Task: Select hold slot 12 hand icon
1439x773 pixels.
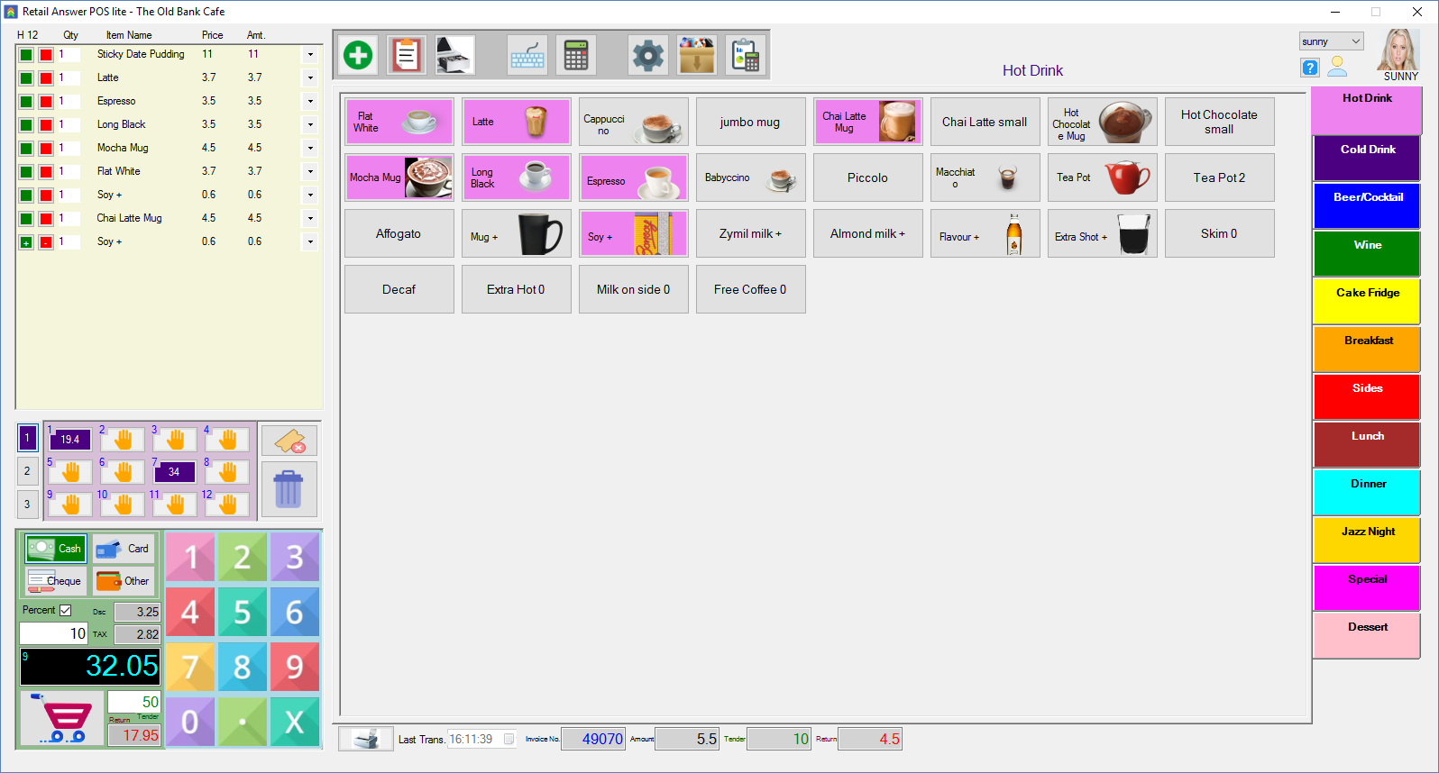Action: coord(227,504)
